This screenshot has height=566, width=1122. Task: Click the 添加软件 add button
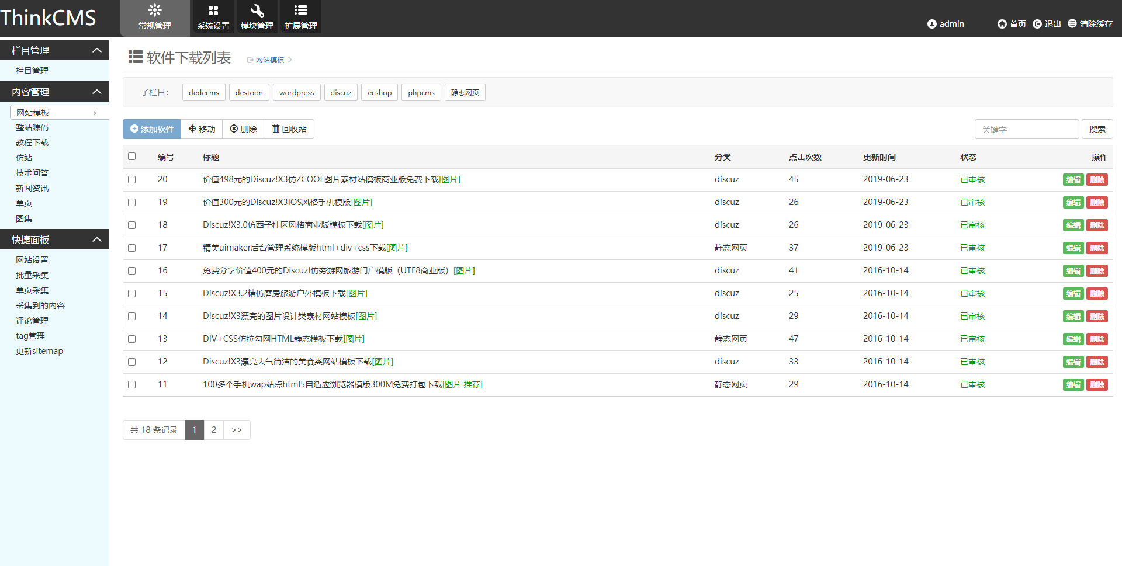pyautogui.click(x=152, y=129)
